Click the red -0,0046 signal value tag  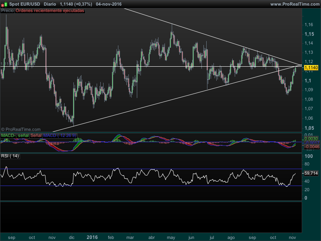coord(311,147)
